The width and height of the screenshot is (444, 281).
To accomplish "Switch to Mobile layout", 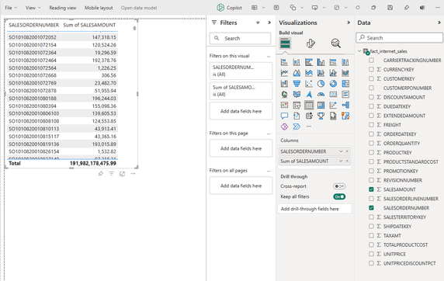I will 99,8.
